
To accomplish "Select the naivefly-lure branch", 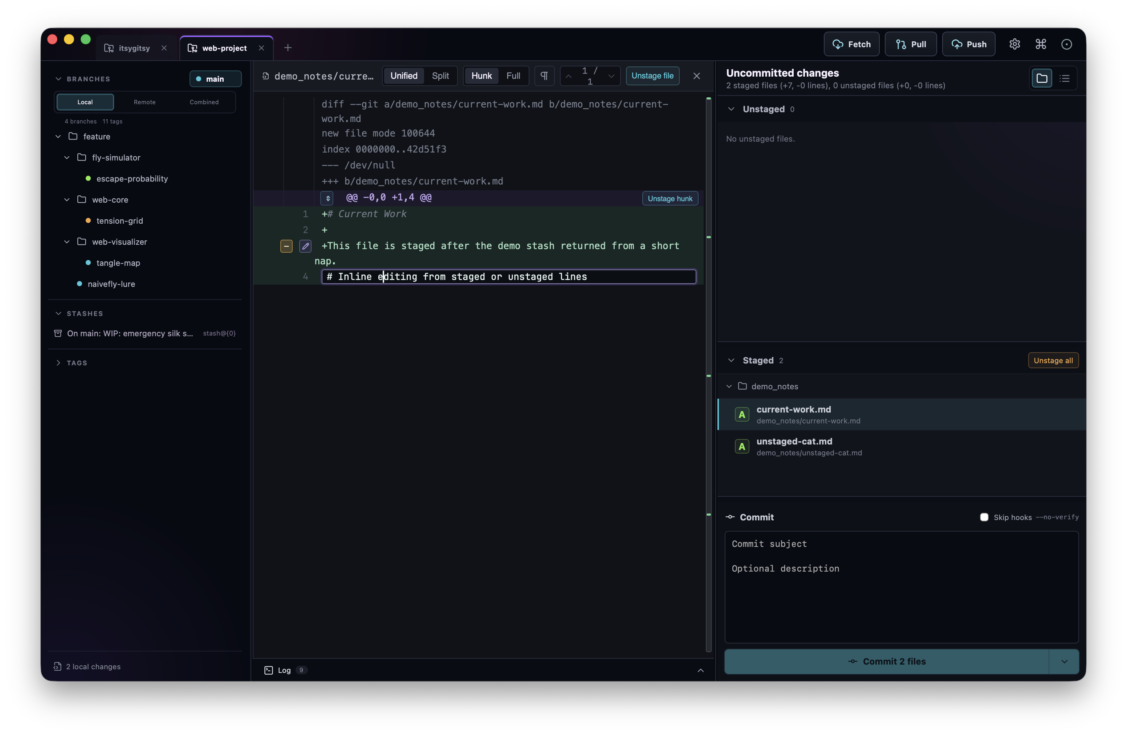I will pyautogui.click(x=111, y=284).
